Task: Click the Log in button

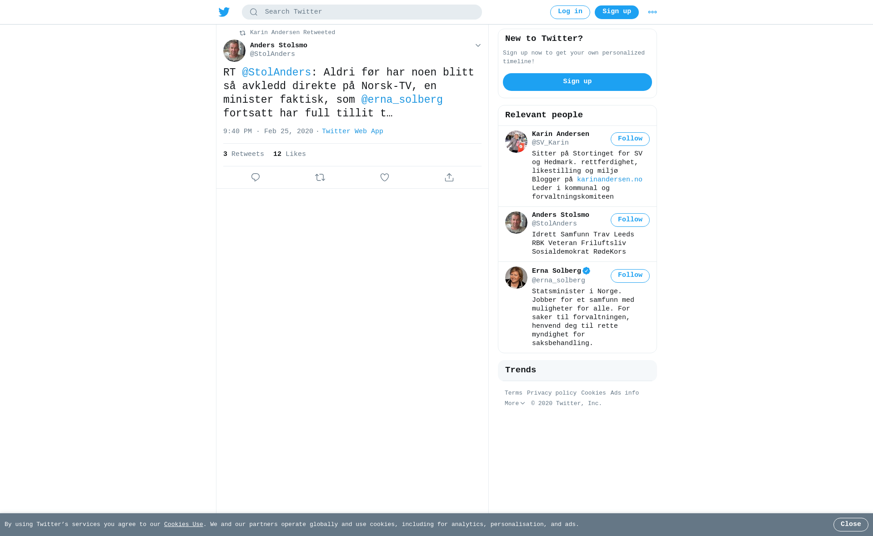Action: (x=570, y=12)
